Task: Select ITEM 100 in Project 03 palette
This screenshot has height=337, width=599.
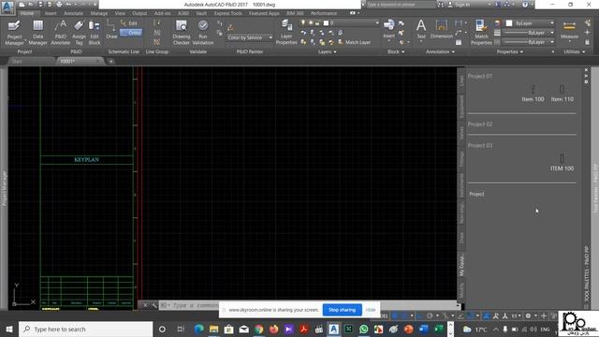Action: pyautogui.click(x=562, y=163)
